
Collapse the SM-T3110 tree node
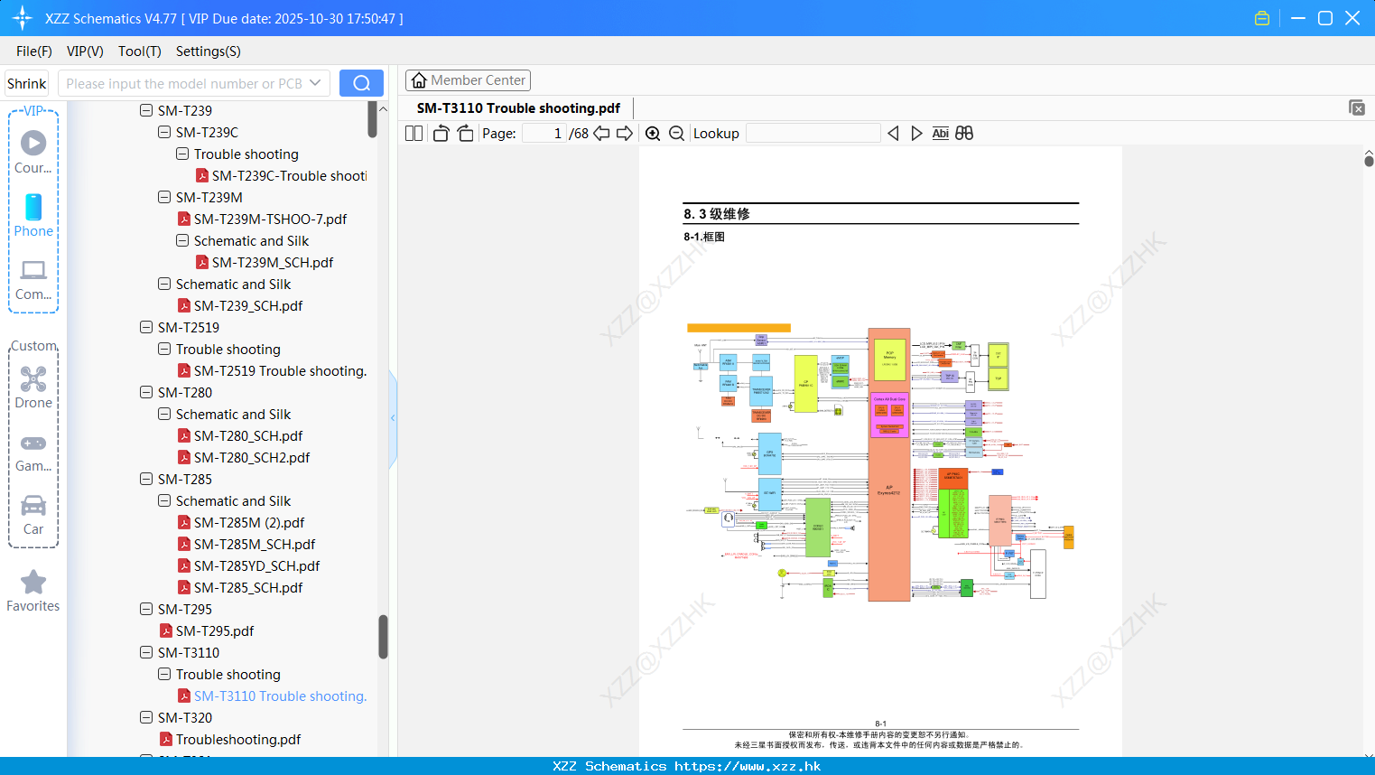click(146, 652)
